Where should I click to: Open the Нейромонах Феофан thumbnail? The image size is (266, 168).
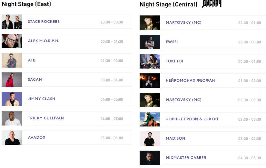point(150,81)
